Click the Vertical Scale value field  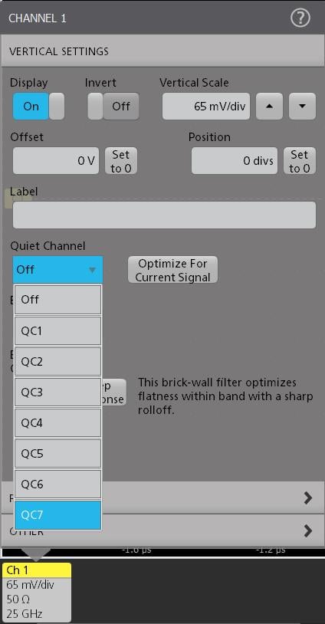(206, 107)
